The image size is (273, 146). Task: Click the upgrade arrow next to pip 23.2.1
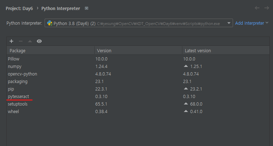[x=186, y=89]
